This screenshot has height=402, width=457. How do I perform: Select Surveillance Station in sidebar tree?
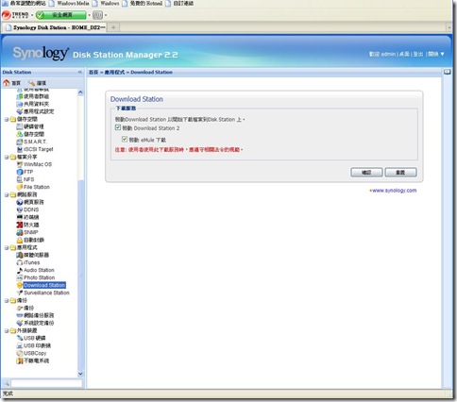(46, 293)
